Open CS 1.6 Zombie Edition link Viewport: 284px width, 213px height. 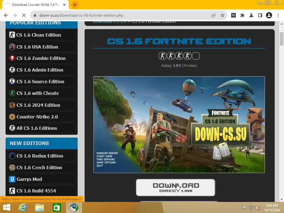tap(42, 58)
